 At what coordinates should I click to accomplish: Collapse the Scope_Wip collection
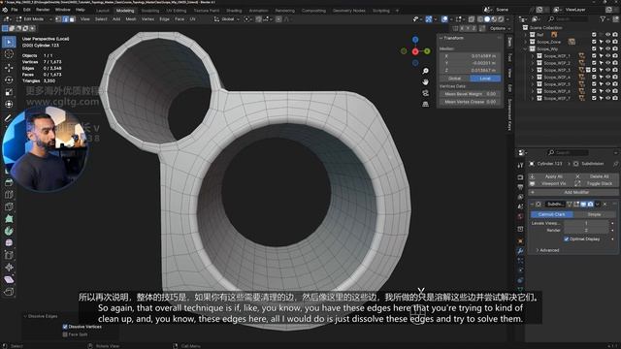pos(526,49)
